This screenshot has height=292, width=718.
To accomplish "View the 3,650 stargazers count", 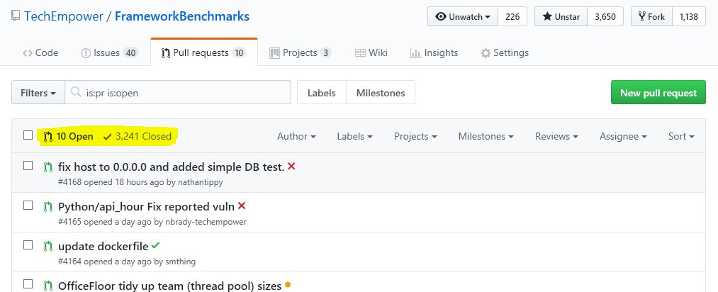I will pos(605,16).
